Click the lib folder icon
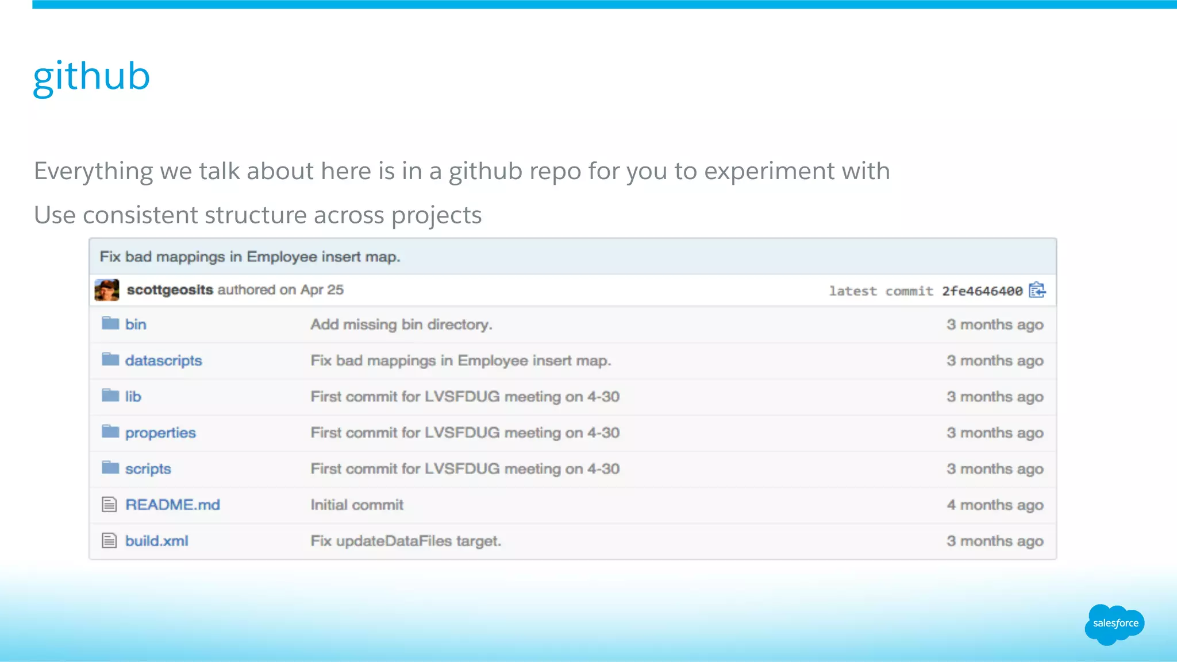The width and height of the screenshot is (1177, 662). 110,396
